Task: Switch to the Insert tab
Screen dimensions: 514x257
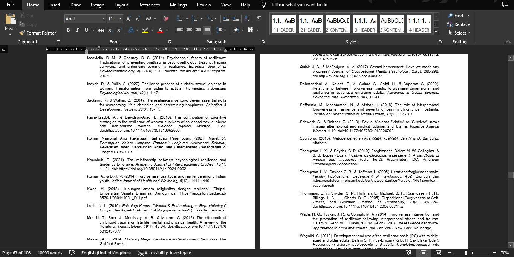Action: click(55, 5)
